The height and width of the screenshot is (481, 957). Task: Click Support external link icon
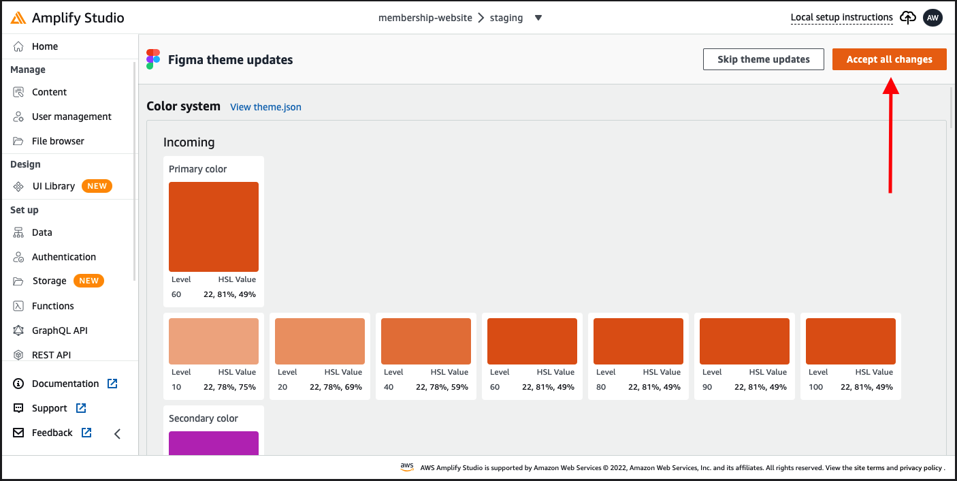(x=81, y=408)
